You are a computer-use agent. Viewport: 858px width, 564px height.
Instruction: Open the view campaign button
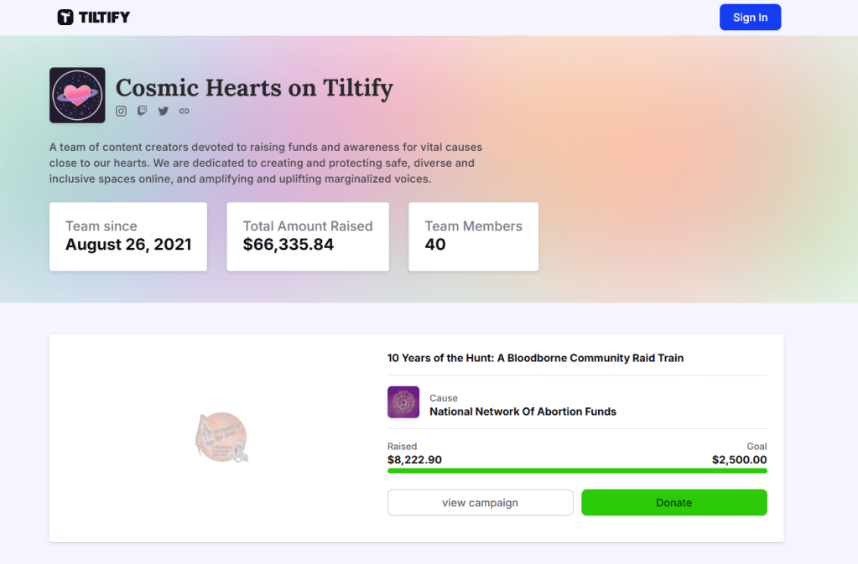tap(480, 503)
